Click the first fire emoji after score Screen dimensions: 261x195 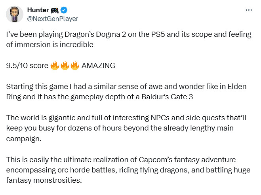tap(55, 66)
